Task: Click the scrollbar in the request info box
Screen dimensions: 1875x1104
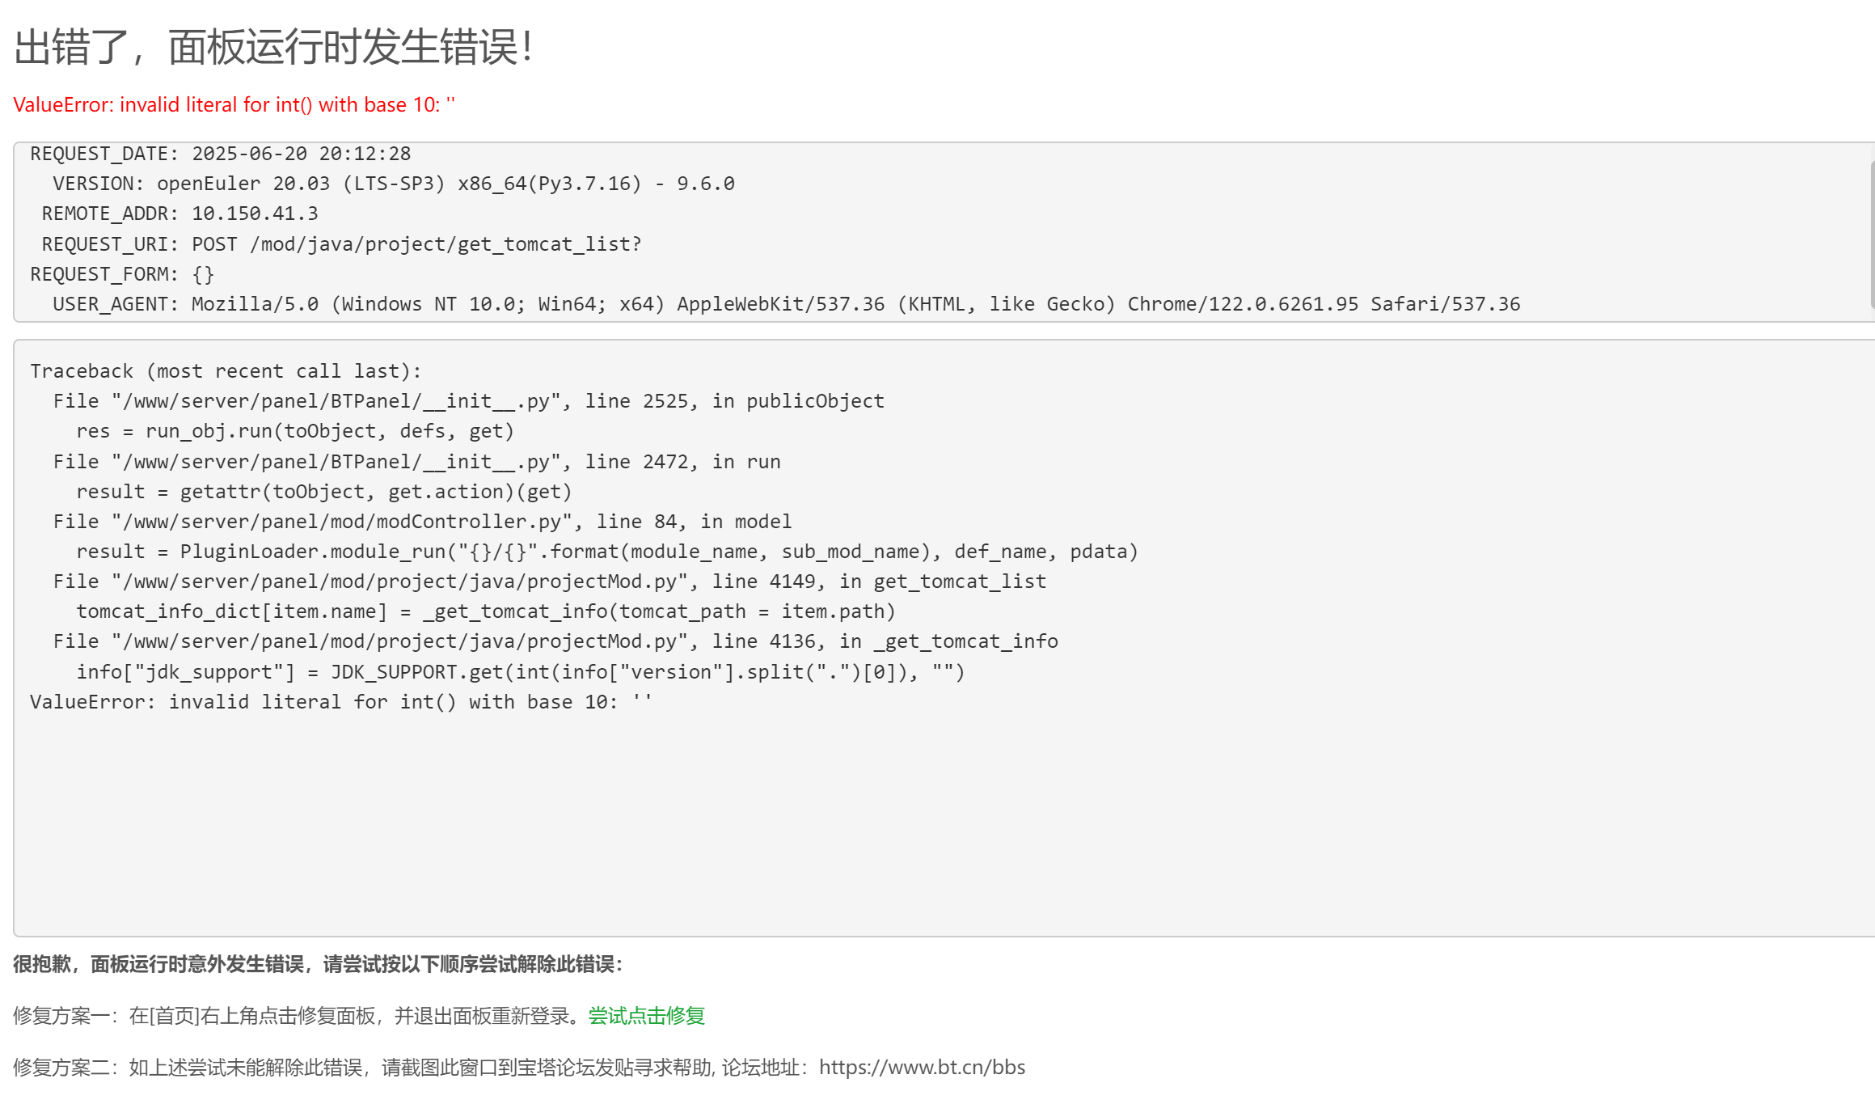Action: tap(1872, 235)
